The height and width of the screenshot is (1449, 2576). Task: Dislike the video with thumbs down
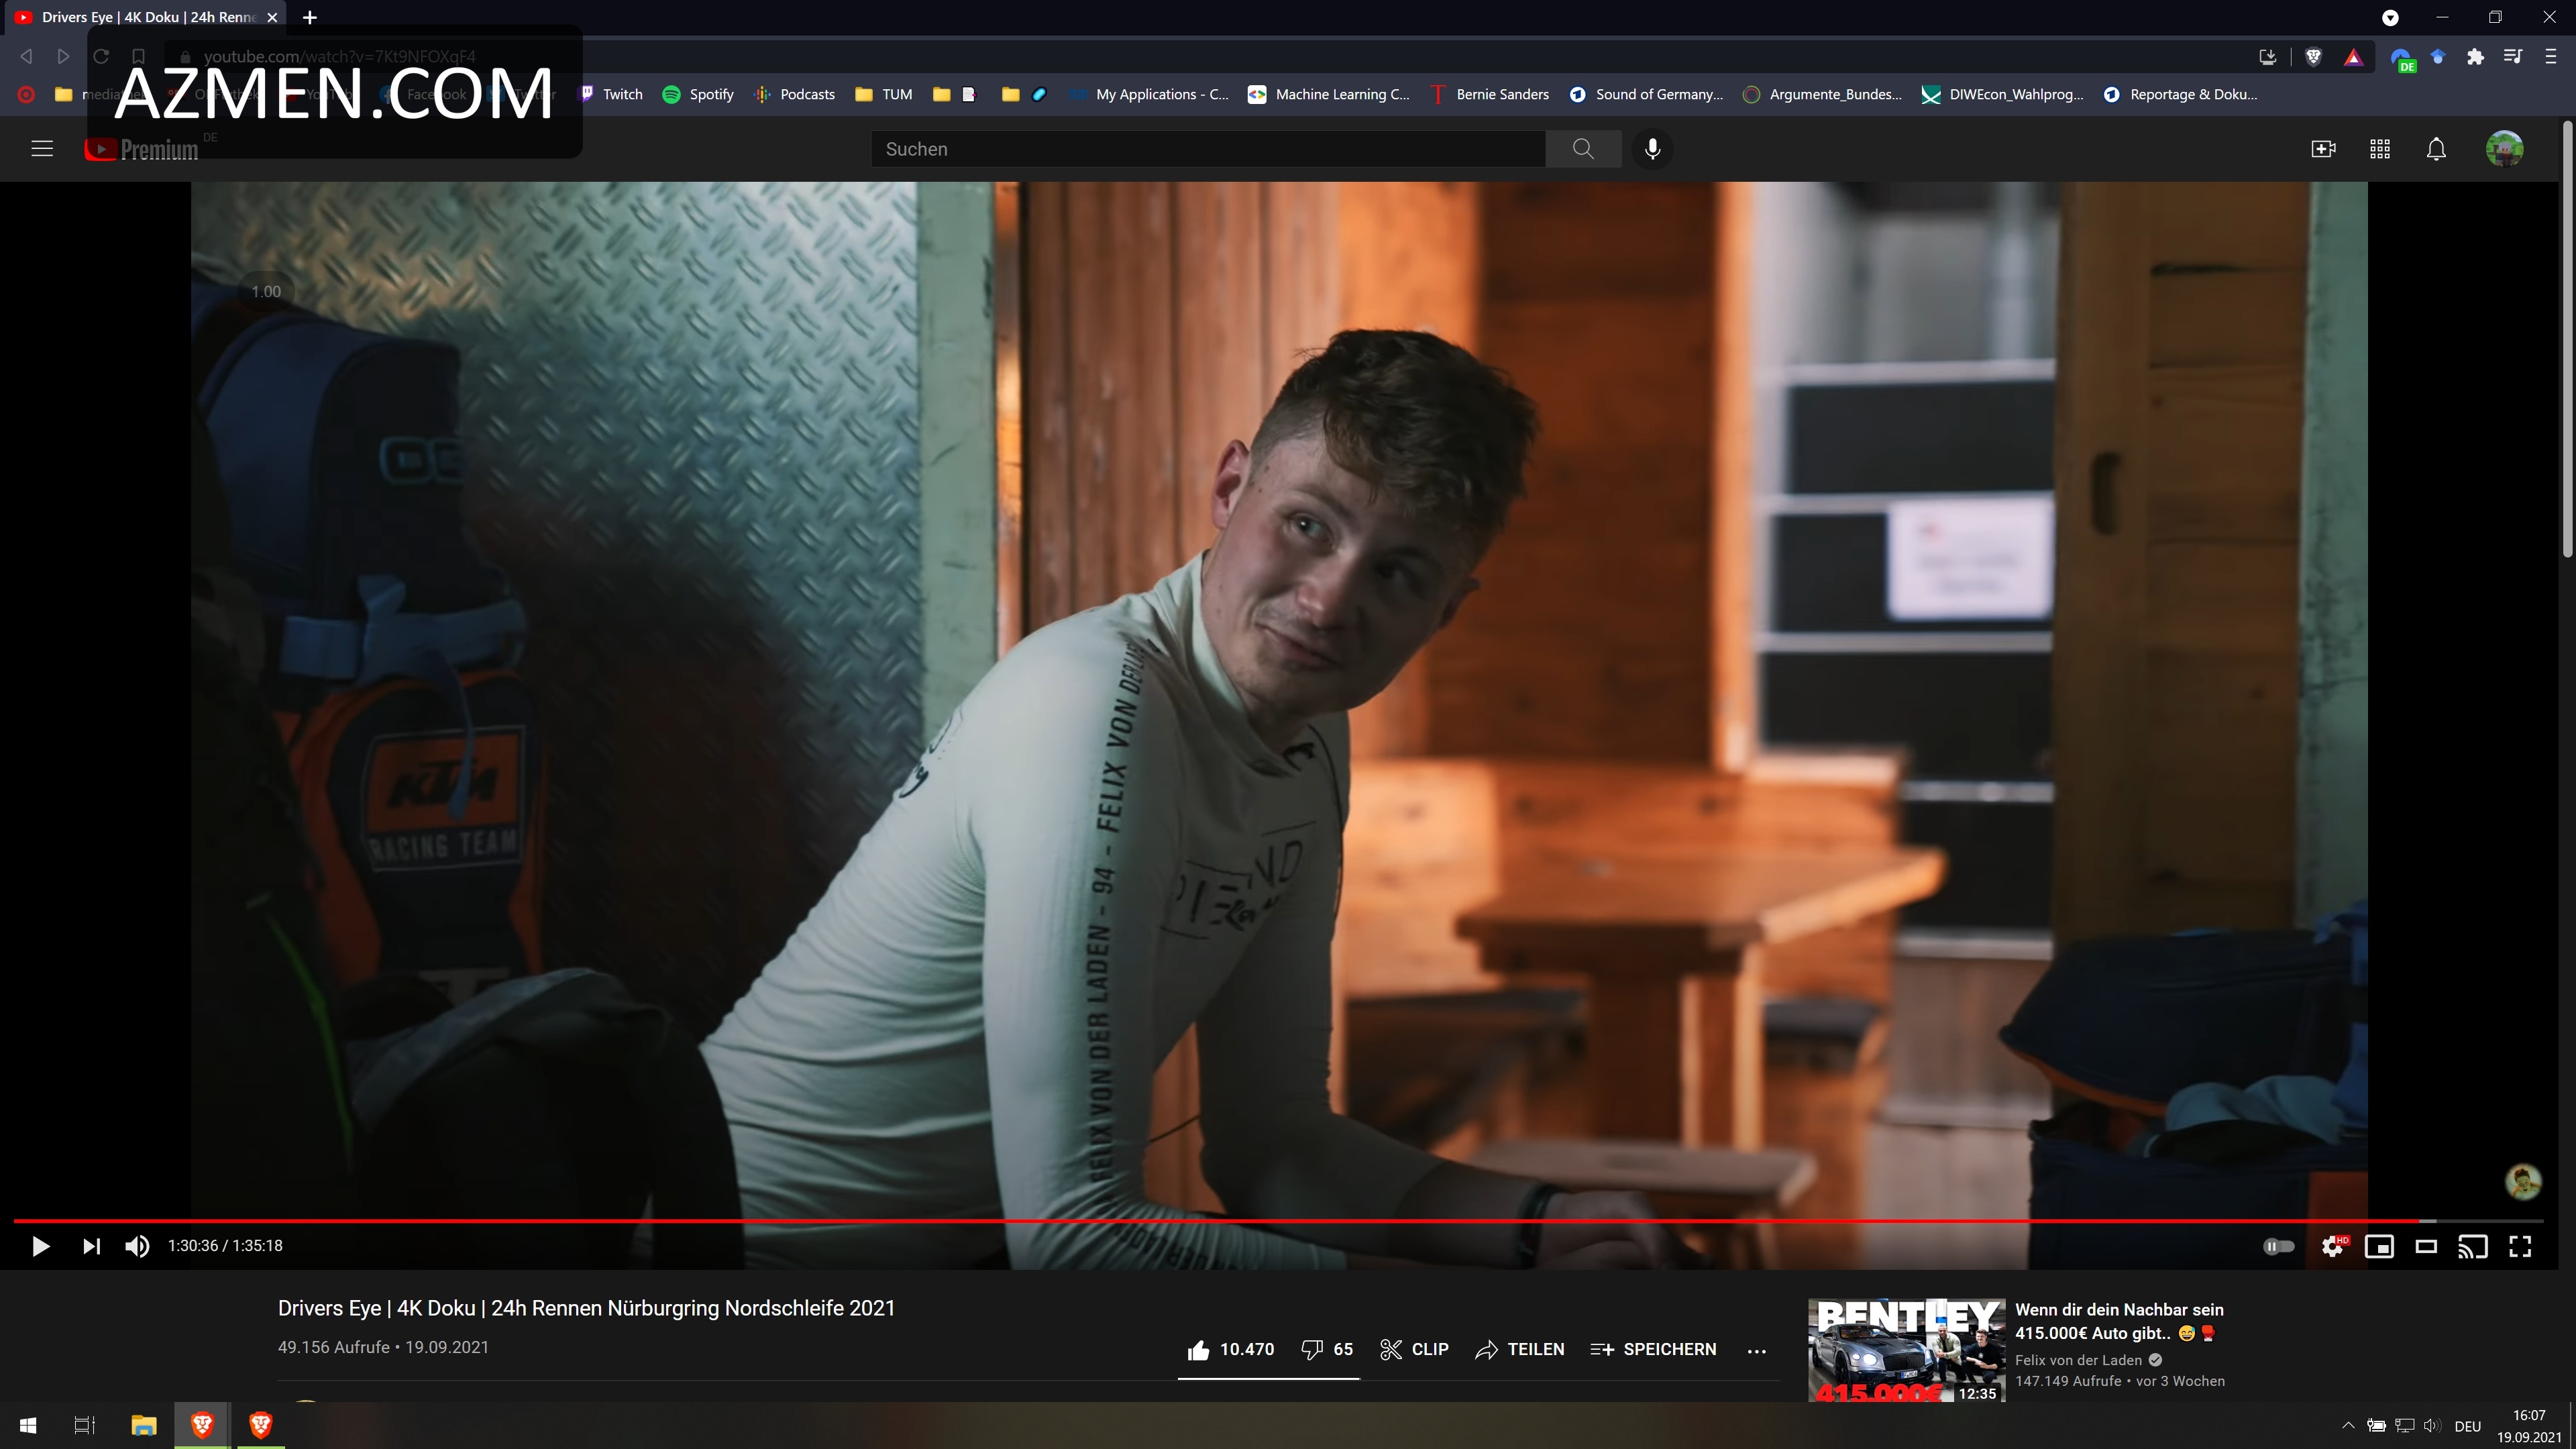1312,1350
